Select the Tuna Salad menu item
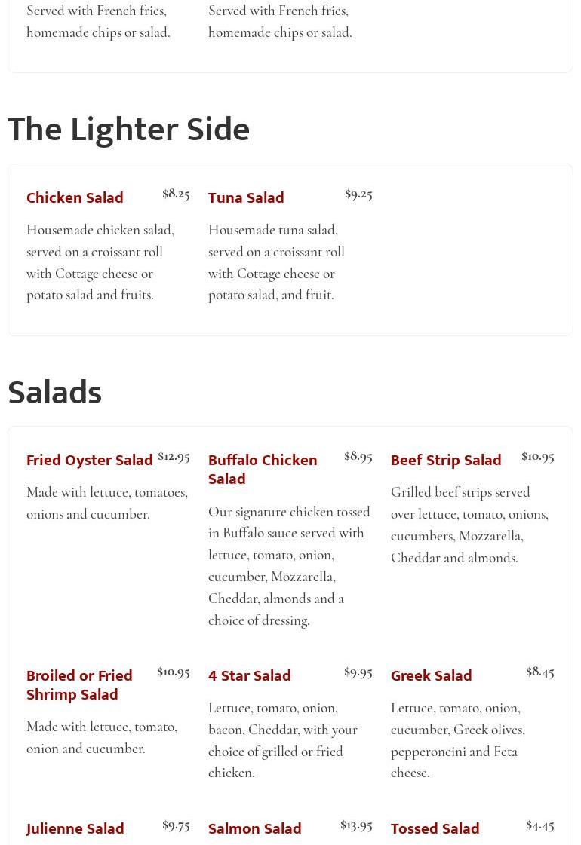The image size is (581, 845). coord(246,197)
